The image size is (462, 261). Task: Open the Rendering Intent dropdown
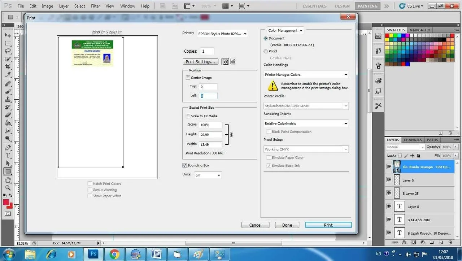pos(306,123)
